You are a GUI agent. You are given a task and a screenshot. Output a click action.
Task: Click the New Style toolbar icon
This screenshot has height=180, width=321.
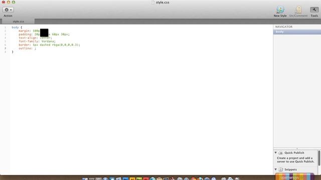pos(280,10)
